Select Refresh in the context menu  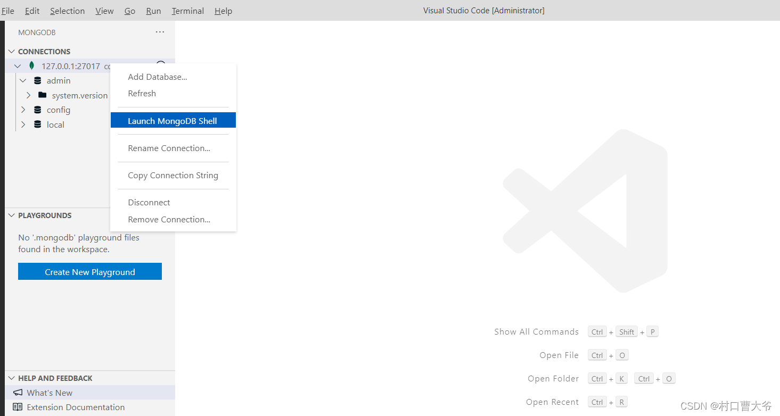pyautogui.click(x=173, y=93)
